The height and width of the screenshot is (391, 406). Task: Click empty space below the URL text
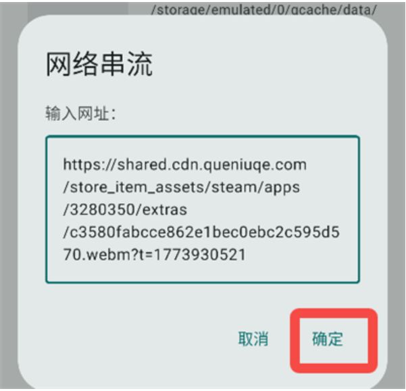(x=203, y=272)
